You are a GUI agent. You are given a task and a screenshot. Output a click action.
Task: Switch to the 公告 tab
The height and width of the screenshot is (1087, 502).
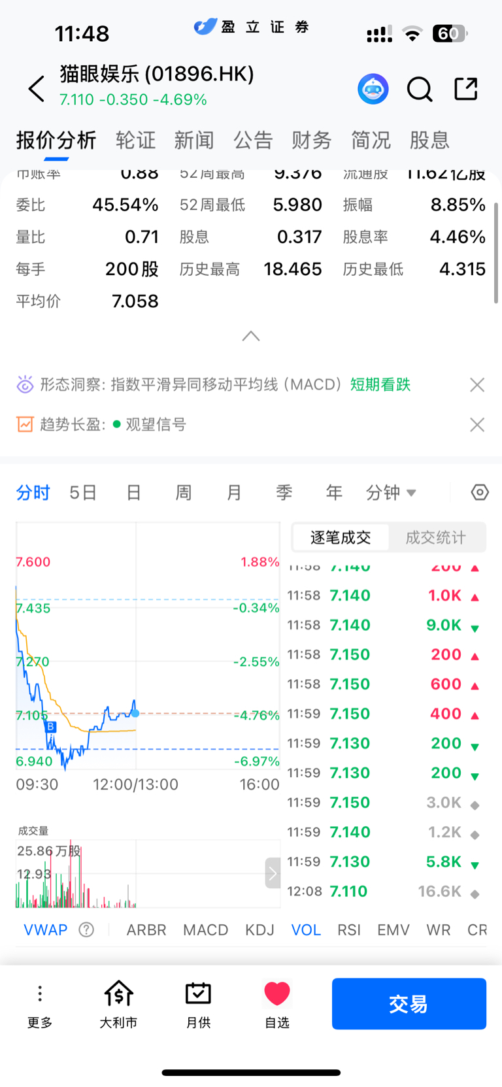pyautogui.click(x=253, y=140)
